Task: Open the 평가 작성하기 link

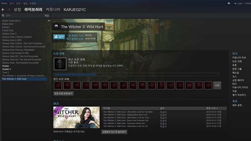Action: point(239,95)
